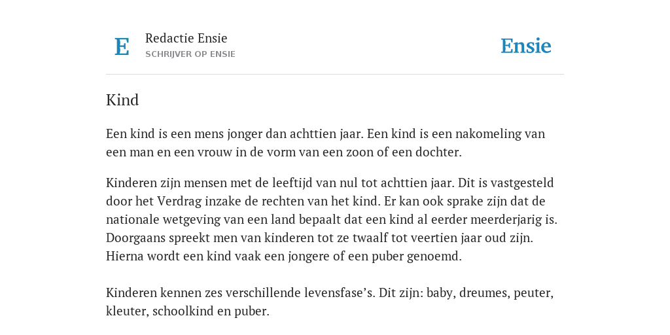Click the line starting 'nationale wetgeving'

pyautogui.click(x=332, y=220)
